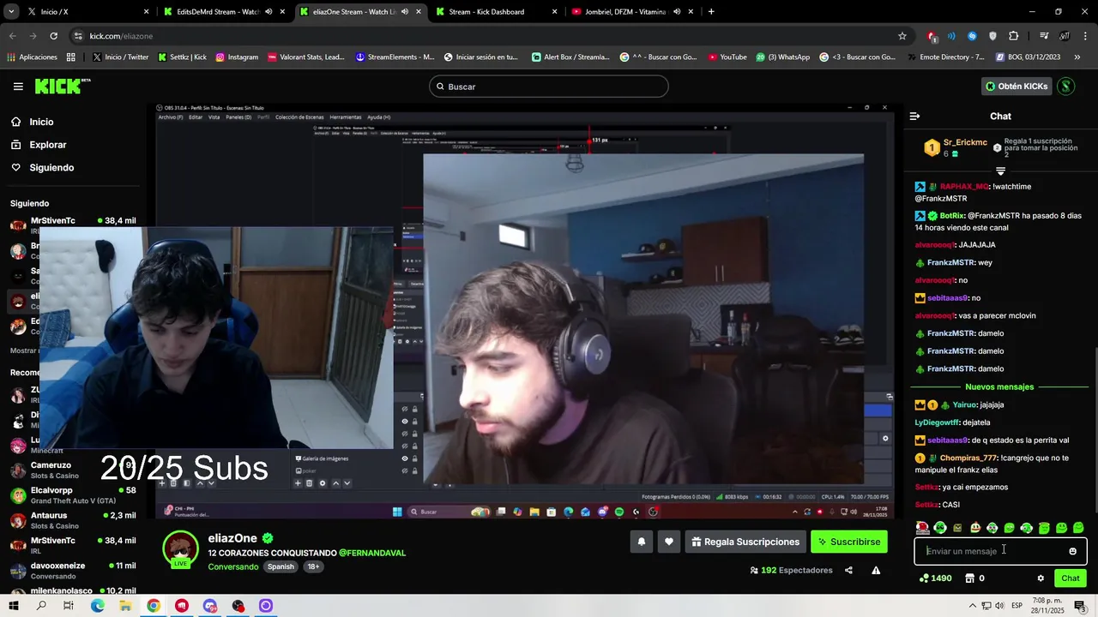Image resolution: width=1098 pixels, height=617 pixels.
Task: Click the green Suscribirse button
Action: point(849,542)
